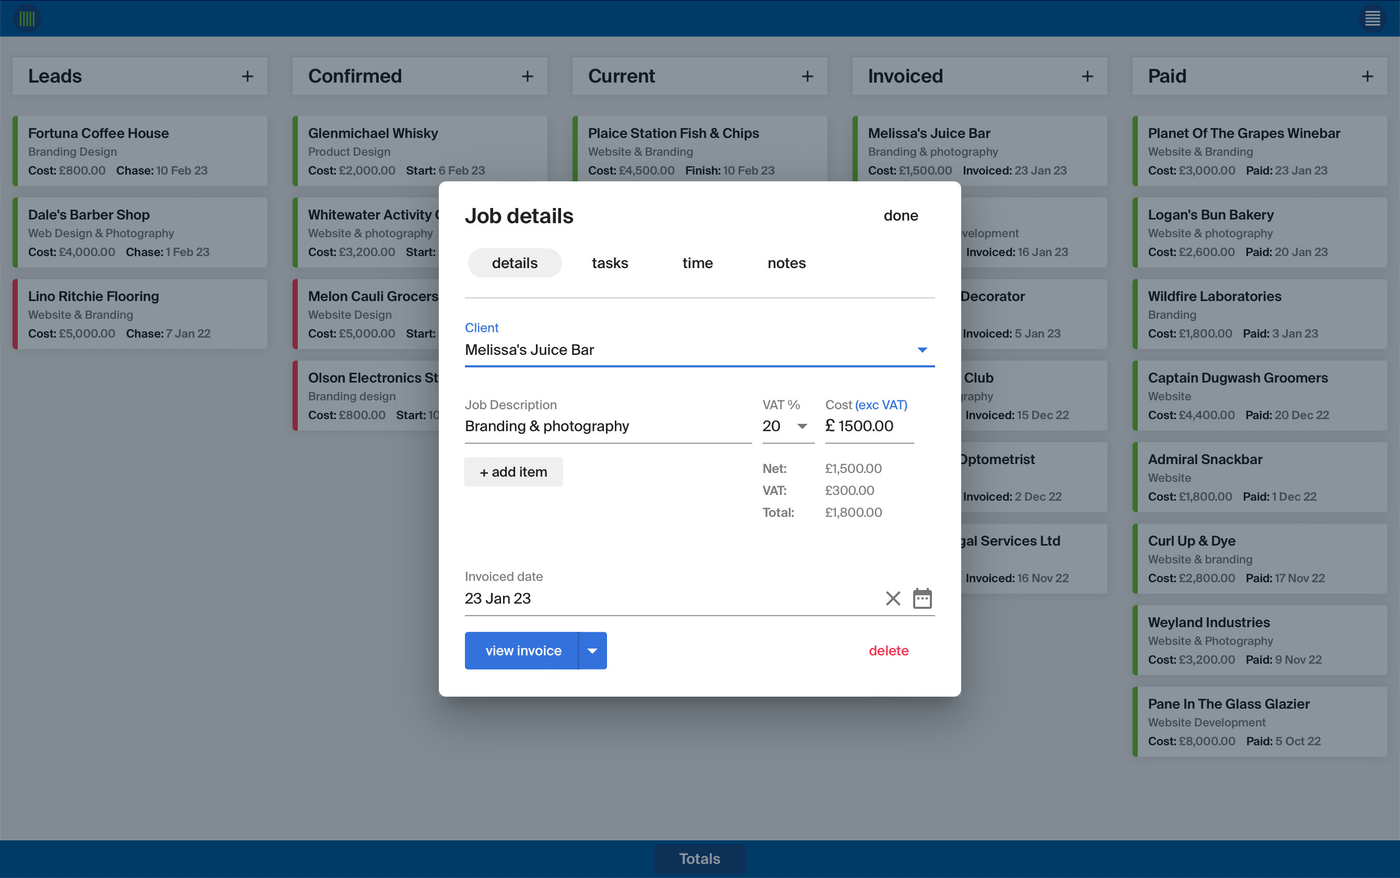Delete this job with the delete link
Viewport: 1400px width, 878px height.
point(889,650)
